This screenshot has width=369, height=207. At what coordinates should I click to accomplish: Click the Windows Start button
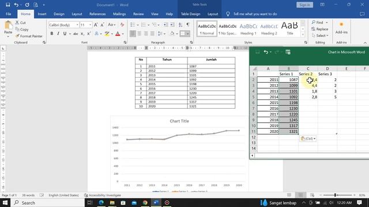click(5, 202)
